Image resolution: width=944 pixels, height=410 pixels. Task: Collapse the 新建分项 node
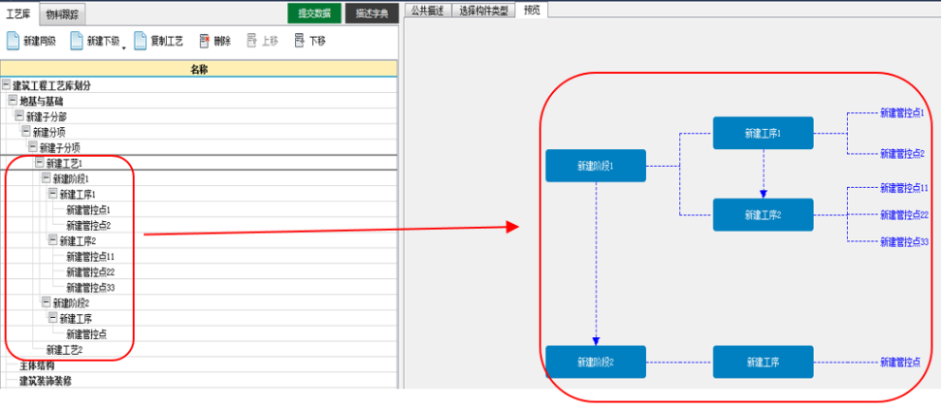coord(26,131)
